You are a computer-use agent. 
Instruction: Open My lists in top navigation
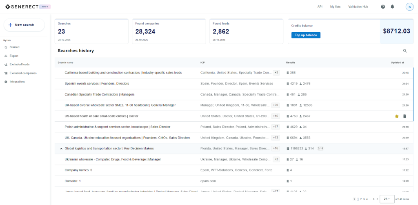click(x=335, y=7)
